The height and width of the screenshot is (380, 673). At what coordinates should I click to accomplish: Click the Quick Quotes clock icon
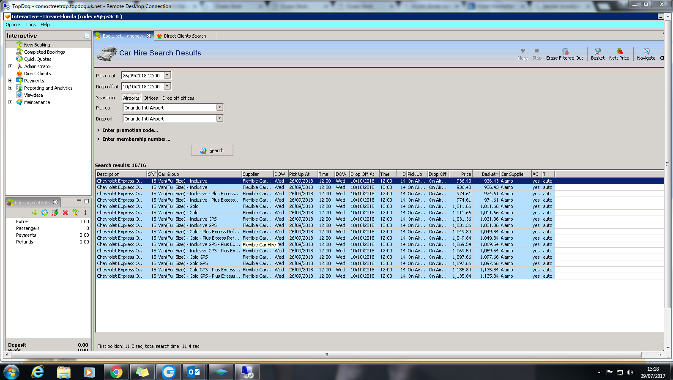point(19,59)
